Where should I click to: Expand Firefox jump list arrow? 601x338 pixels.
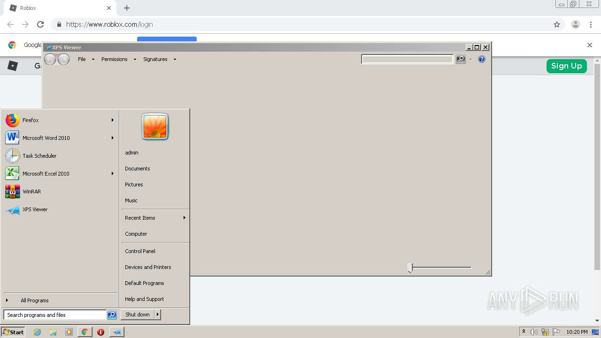point(113,120)
